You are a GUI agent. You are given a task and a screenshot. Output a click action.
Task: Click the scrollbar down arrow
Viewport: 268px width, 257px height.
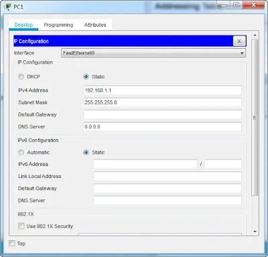pos(255,232)
